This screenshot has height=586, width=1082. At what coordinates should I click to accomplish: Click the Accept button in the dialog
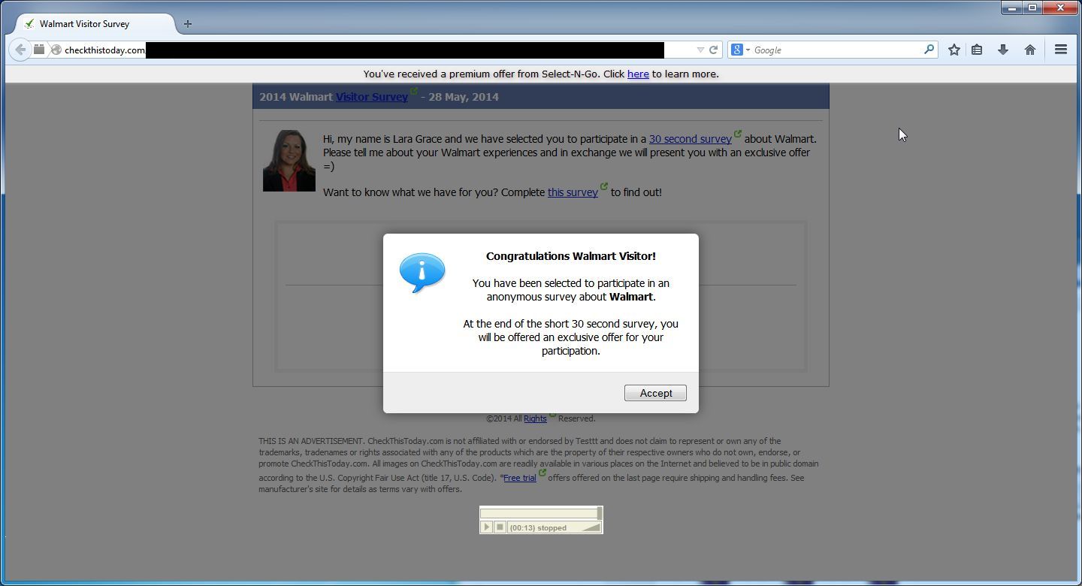tap(656, 393)
